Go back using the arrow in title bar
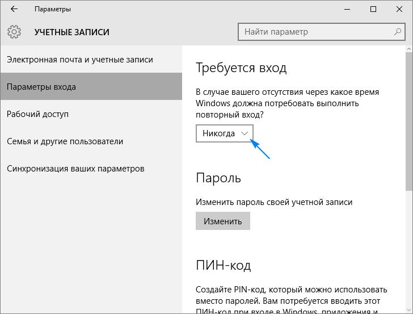Viewport: 413px width, 314px height. point(14,9)
